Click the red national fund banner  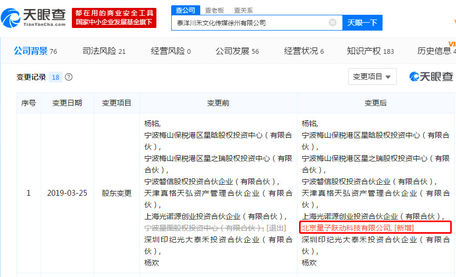(114, 18)
